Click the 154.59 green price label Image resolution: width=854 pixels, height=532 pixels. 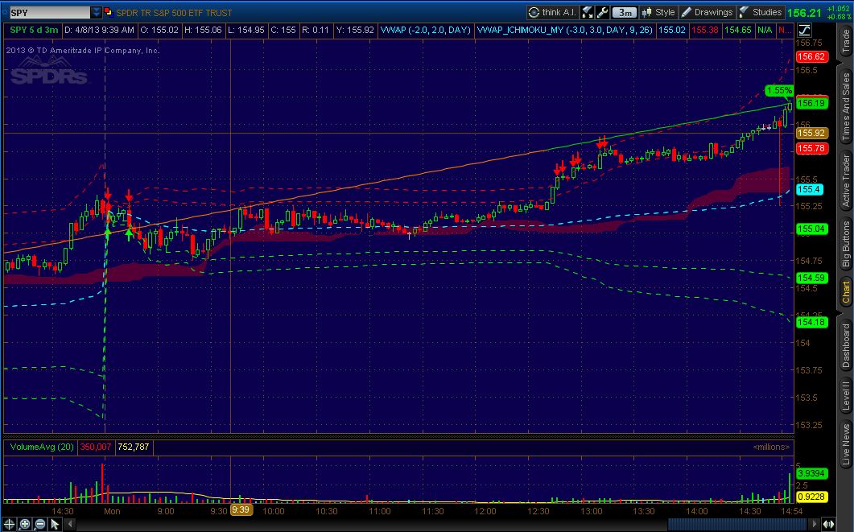coord(811,278)
